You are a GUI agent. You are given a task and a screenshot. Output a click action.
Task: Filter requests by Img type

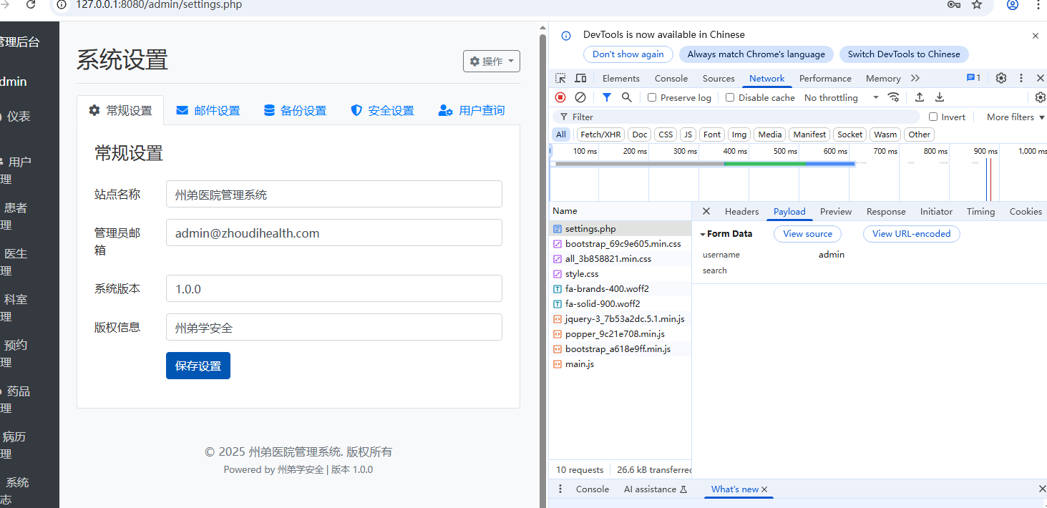coord(739,135)
